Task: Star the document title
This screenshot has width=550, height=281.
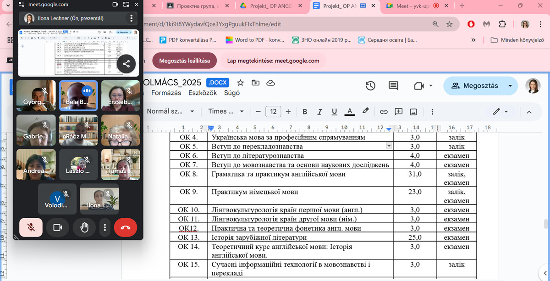Action: point(240,83)
